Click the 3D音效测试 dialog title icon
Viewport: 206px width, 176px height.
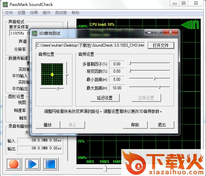[35, 33]
